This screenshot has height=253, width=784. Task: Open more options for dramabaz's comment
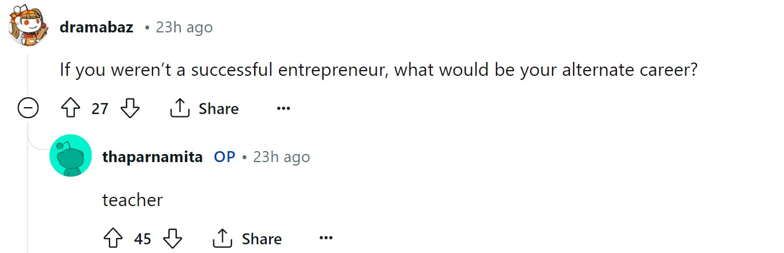coord(283,108)
